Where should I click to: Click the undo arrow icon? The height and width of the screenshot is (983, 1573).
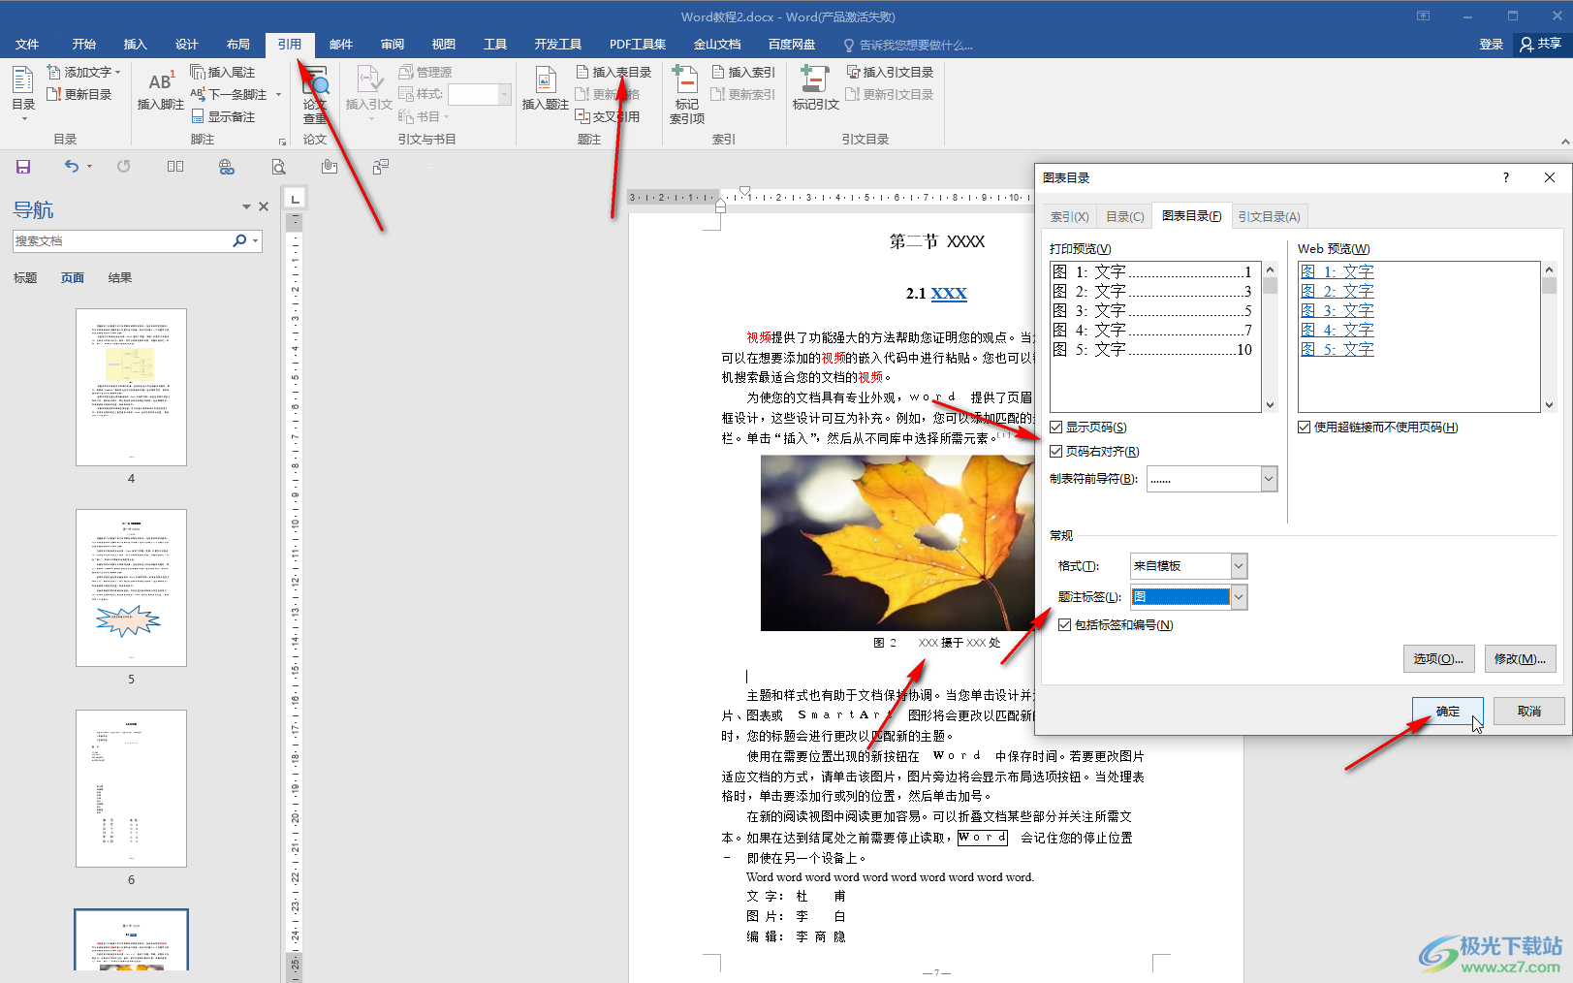click(x=71, y=167)
